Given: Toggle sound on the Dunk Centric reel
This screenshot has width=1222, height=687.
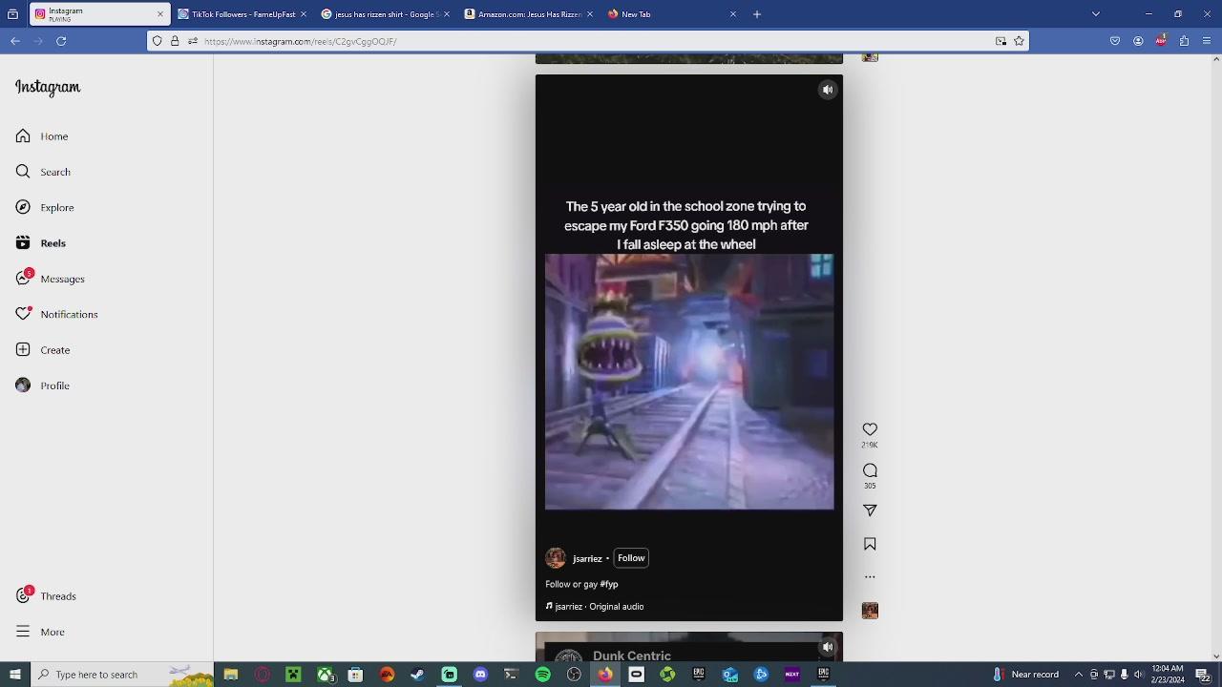Looking at the screenshot, I should 828,648.
